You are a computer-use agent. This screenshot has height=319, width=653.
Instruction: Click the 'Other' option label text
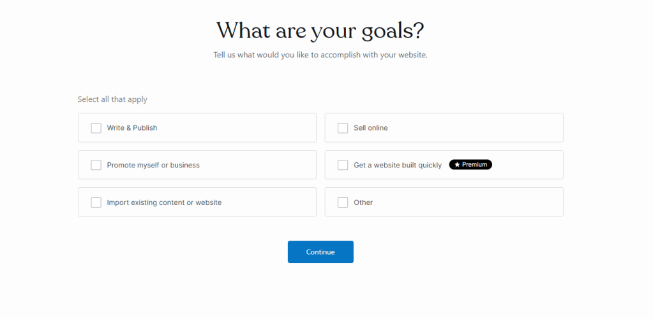coord(363,202)
